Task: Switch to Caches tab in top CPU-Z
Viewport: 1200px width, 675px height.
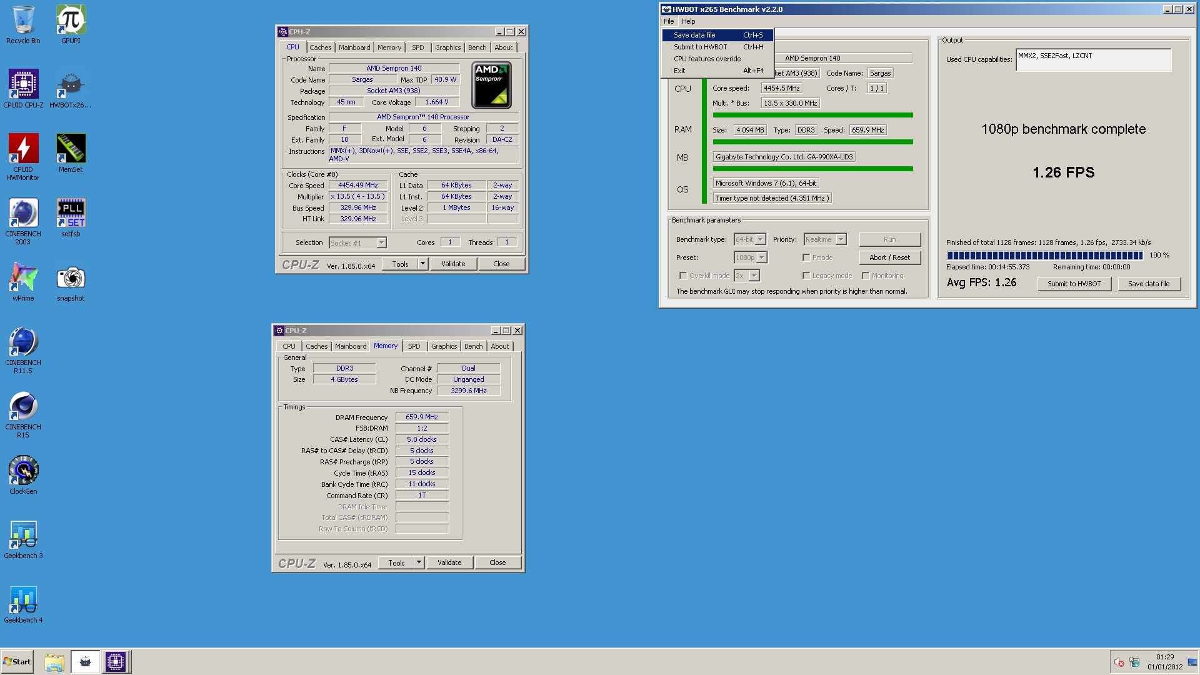Action: pos(320,47)
